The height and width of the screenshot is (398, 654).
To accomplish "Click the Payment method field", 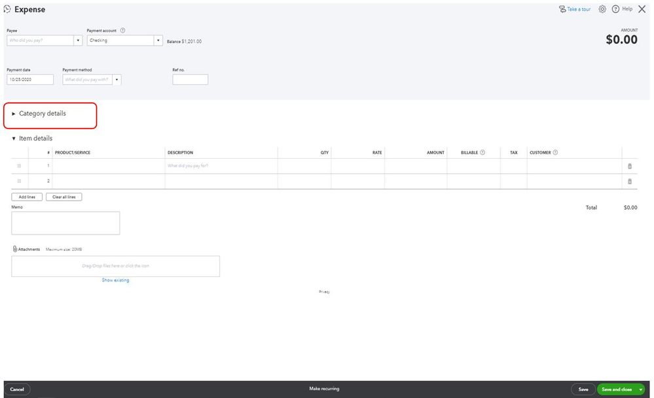I will (88, 80).
